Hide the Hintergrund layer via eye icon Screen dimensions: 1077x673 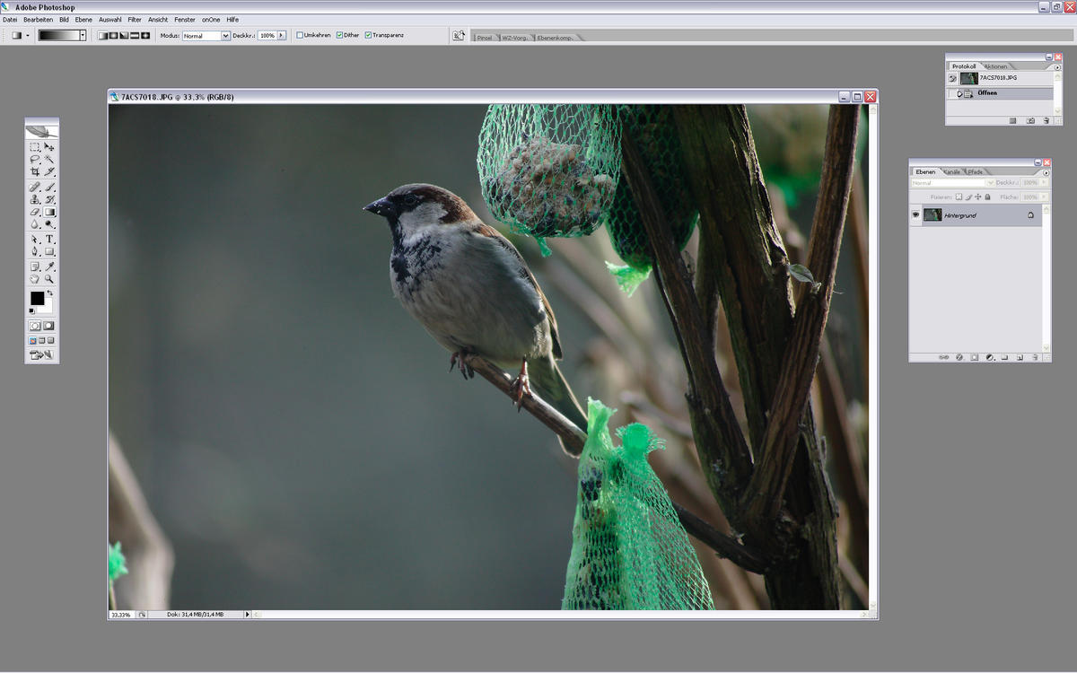(x=915, y=215)
